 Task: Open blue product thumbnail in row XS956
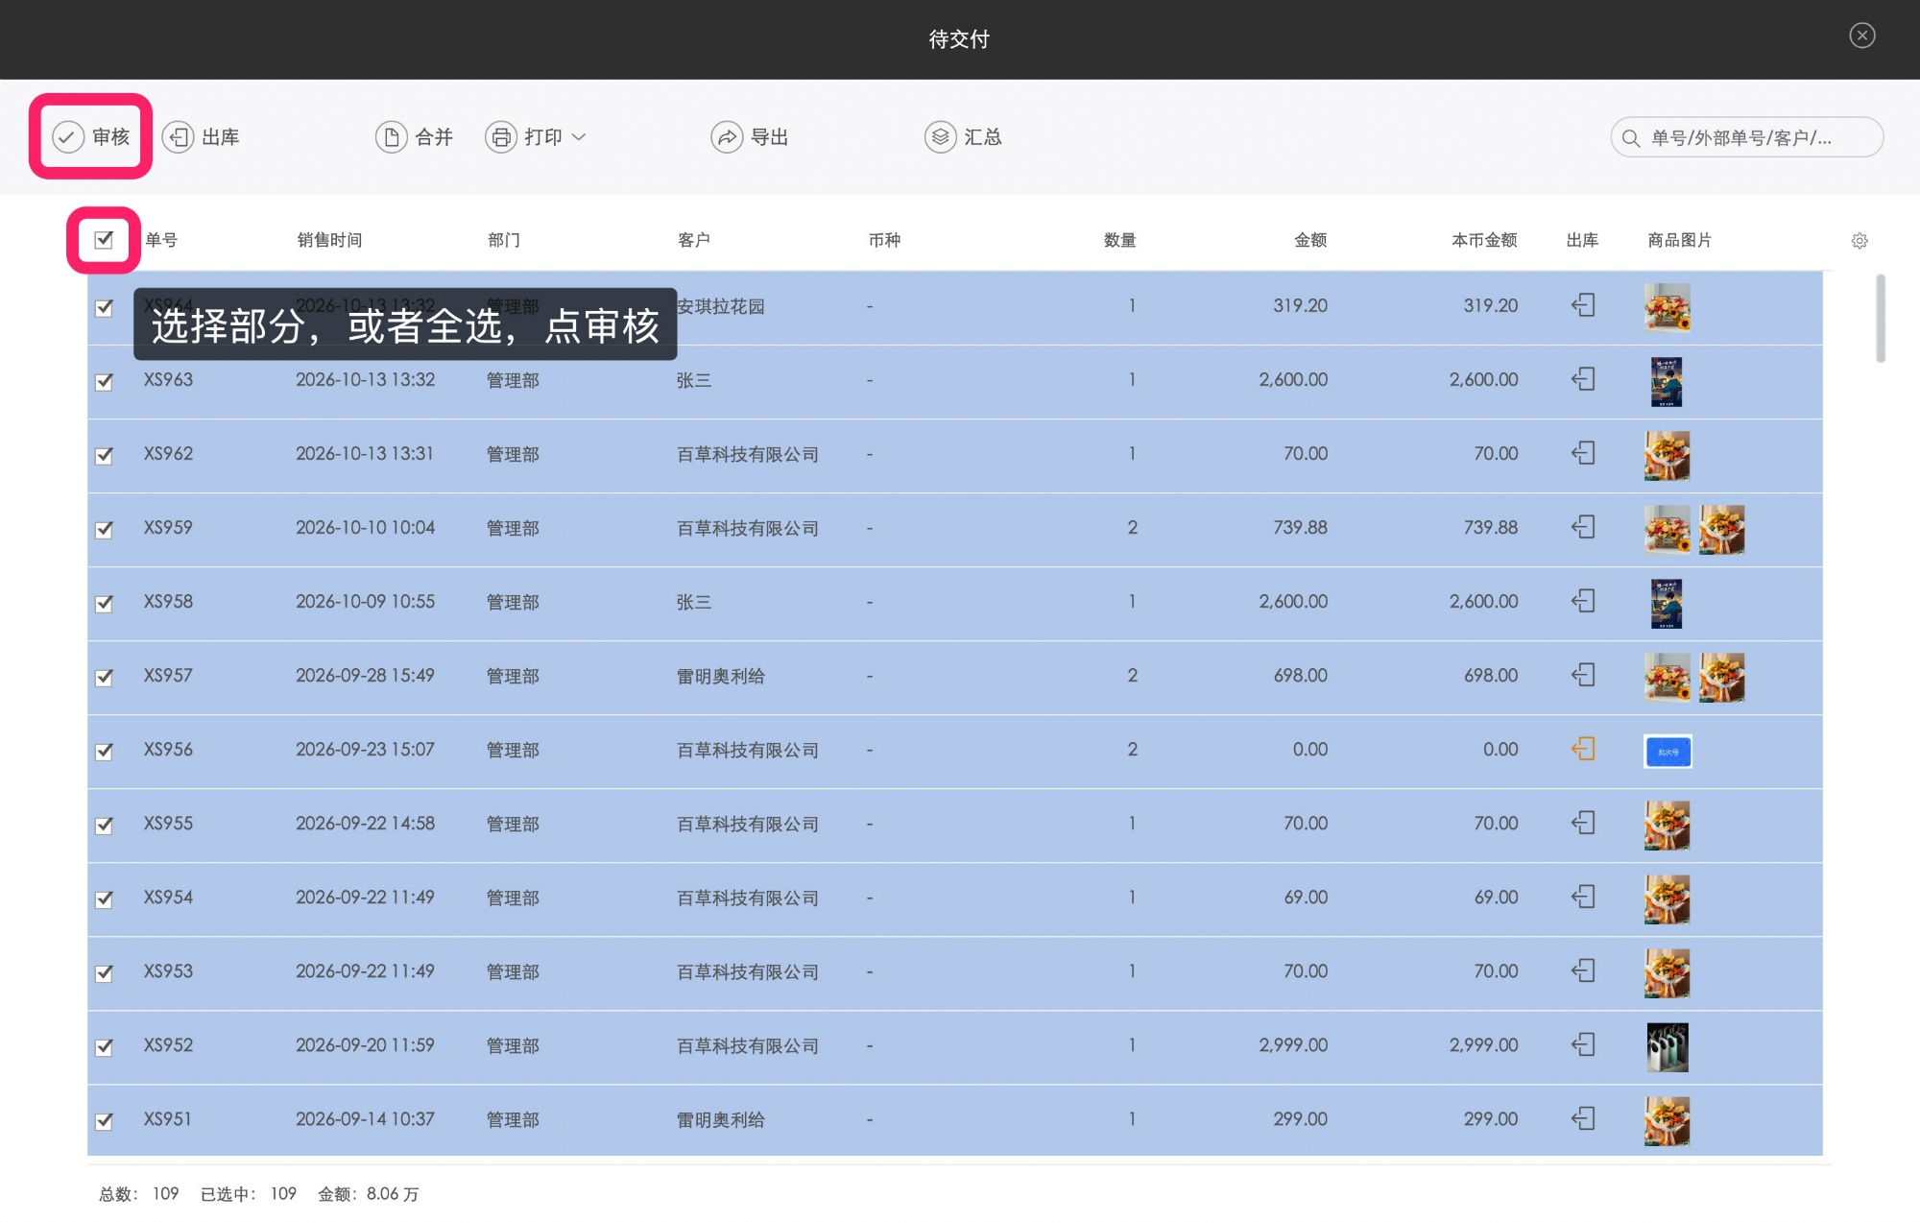coord(1668,752)
